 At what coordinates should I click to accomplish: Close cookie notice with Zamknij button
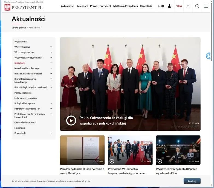coord(192,181)
